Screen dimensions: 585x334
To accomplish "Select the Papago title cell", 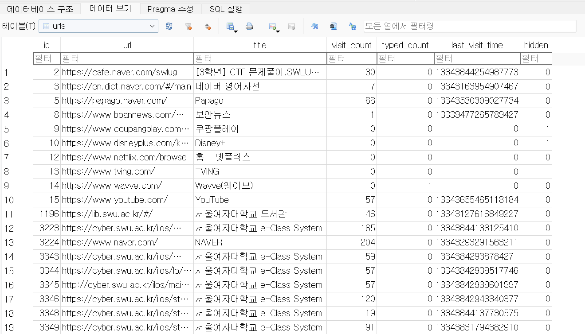I will (260, 101).
